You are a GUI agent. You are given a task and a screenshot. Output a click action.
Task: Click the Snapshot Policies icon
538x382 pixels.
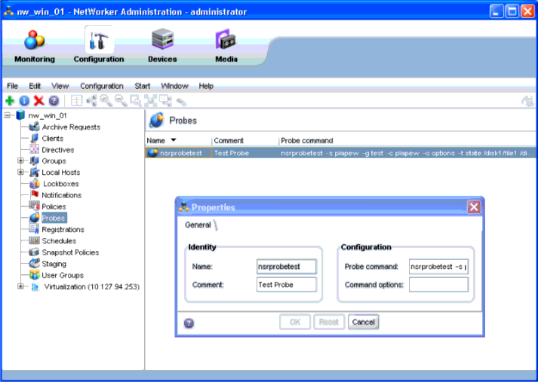click(x=34, y=252)
